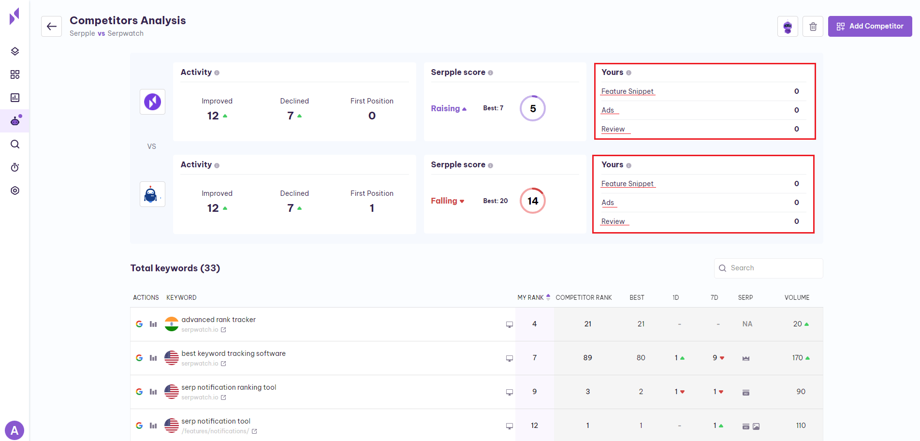This screenshot has width=920, height=441.
Task: Open the settings hexagon icon in sidebar
Action: [15, 191]
